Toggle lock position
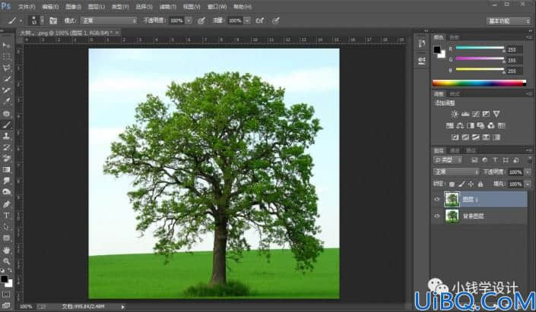This screenshot has height=312, width=536. coord(471,184)
